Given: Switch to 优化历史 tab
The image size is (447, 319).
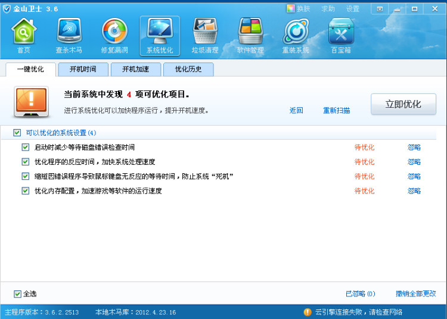Looking at the screenshot, I should pyautogui.click(x=188, y=69).
